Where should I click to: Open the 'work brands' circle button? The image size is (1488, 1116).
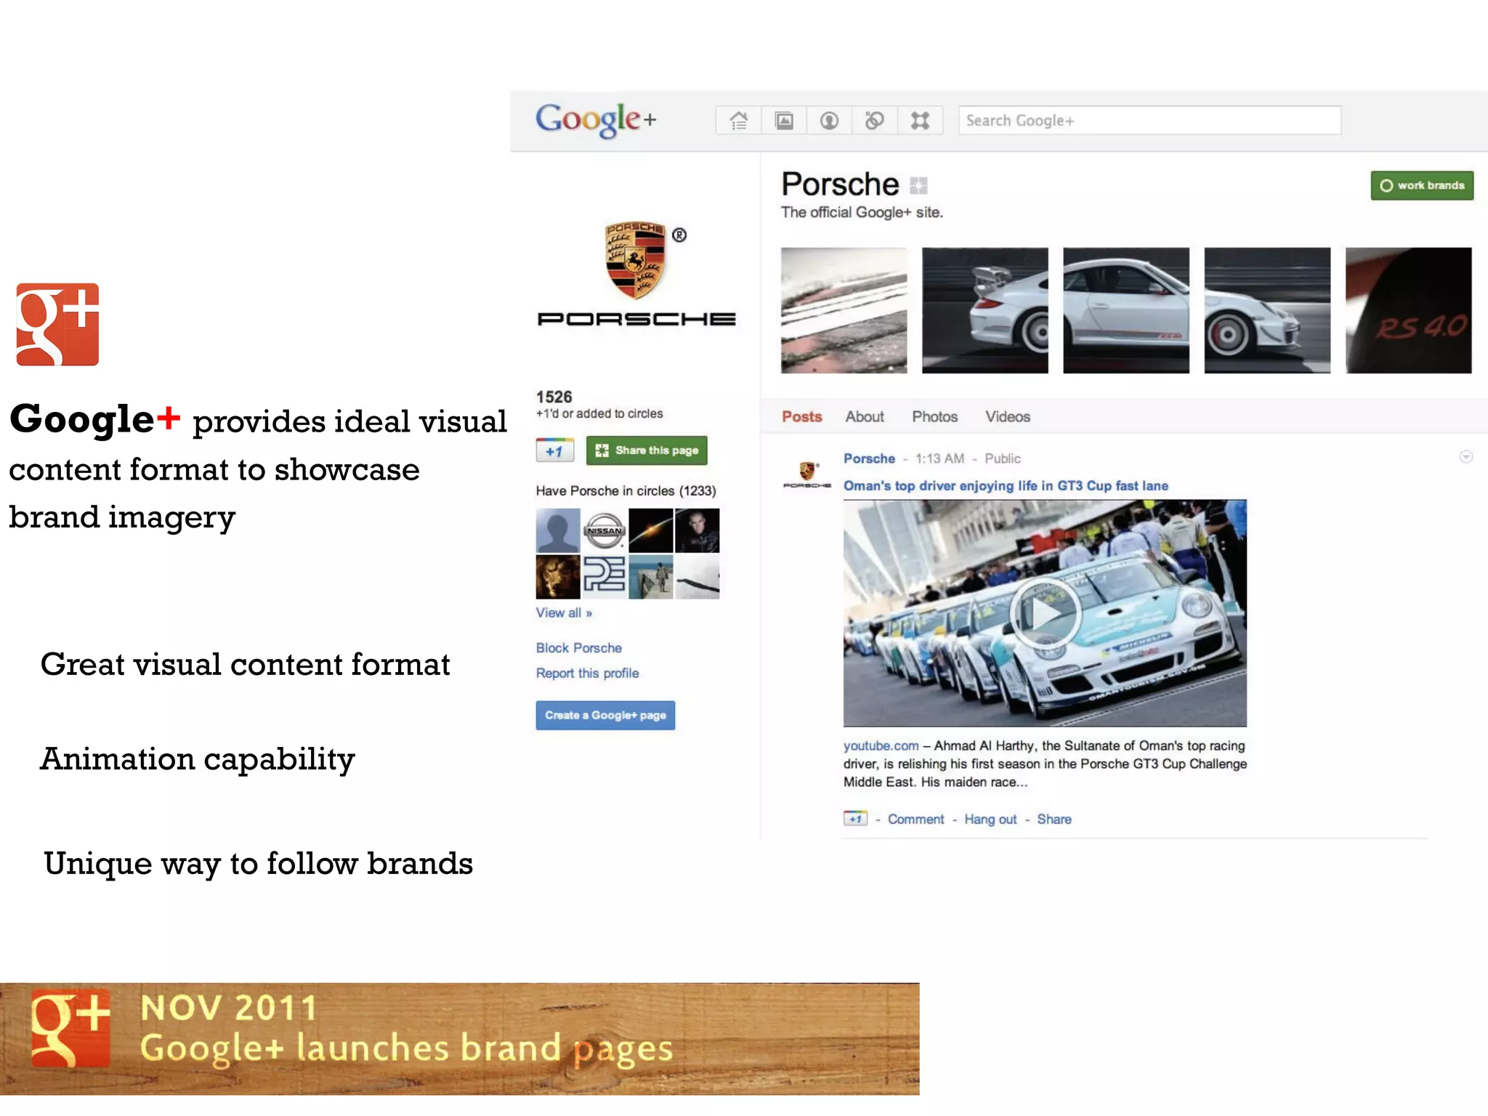tap(1422, 185)
